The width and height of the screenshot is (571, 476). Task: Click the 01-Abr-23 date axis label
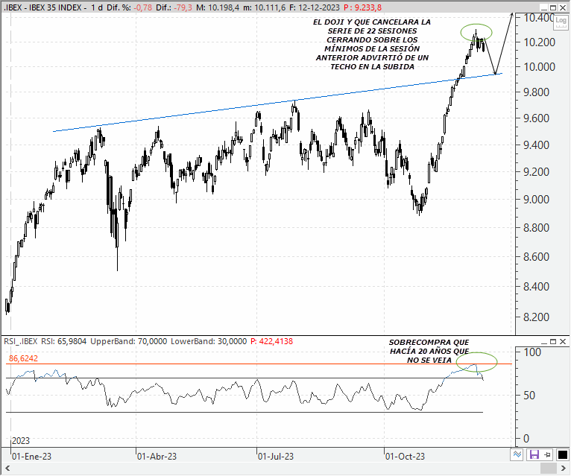(x=157, y=457)
